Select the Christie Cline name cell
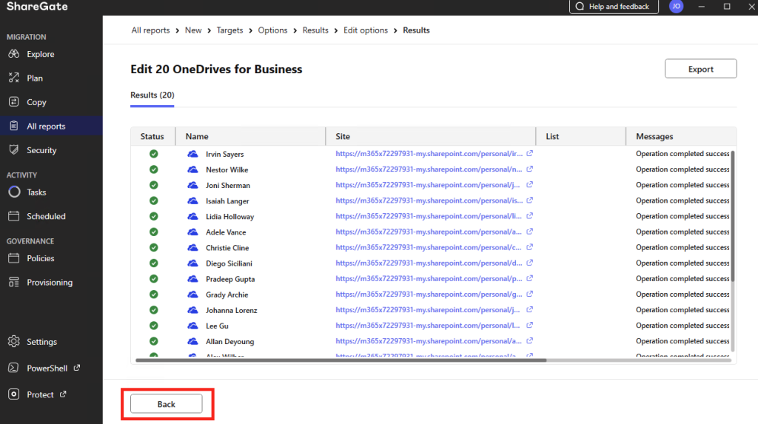758x424 pixels. pos(227,248)
